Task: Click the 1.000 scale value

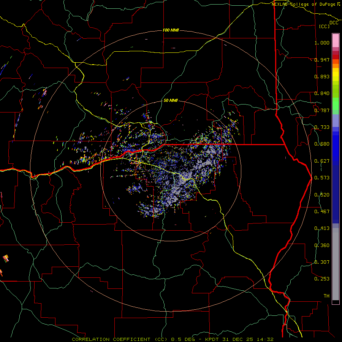Action: [x=322, y=43]
